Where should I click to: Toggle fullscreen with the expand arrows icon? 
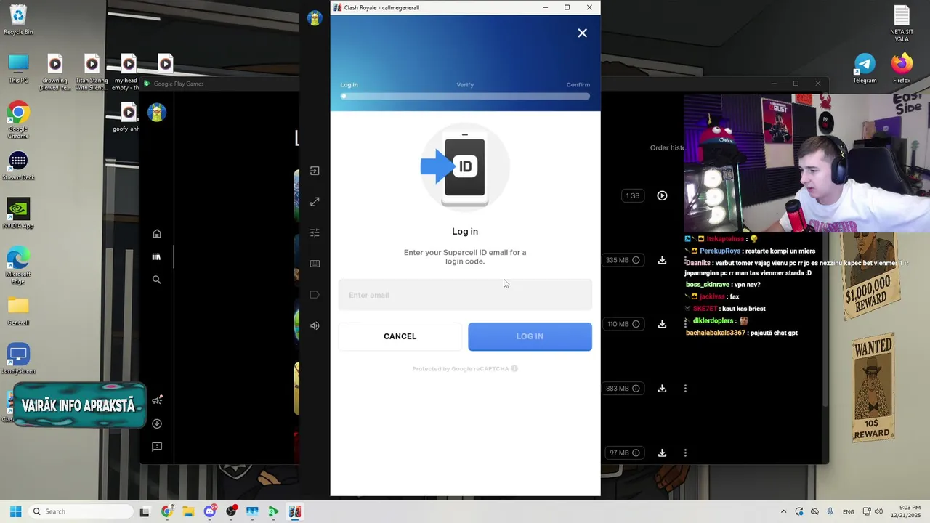tap(315, 202)
